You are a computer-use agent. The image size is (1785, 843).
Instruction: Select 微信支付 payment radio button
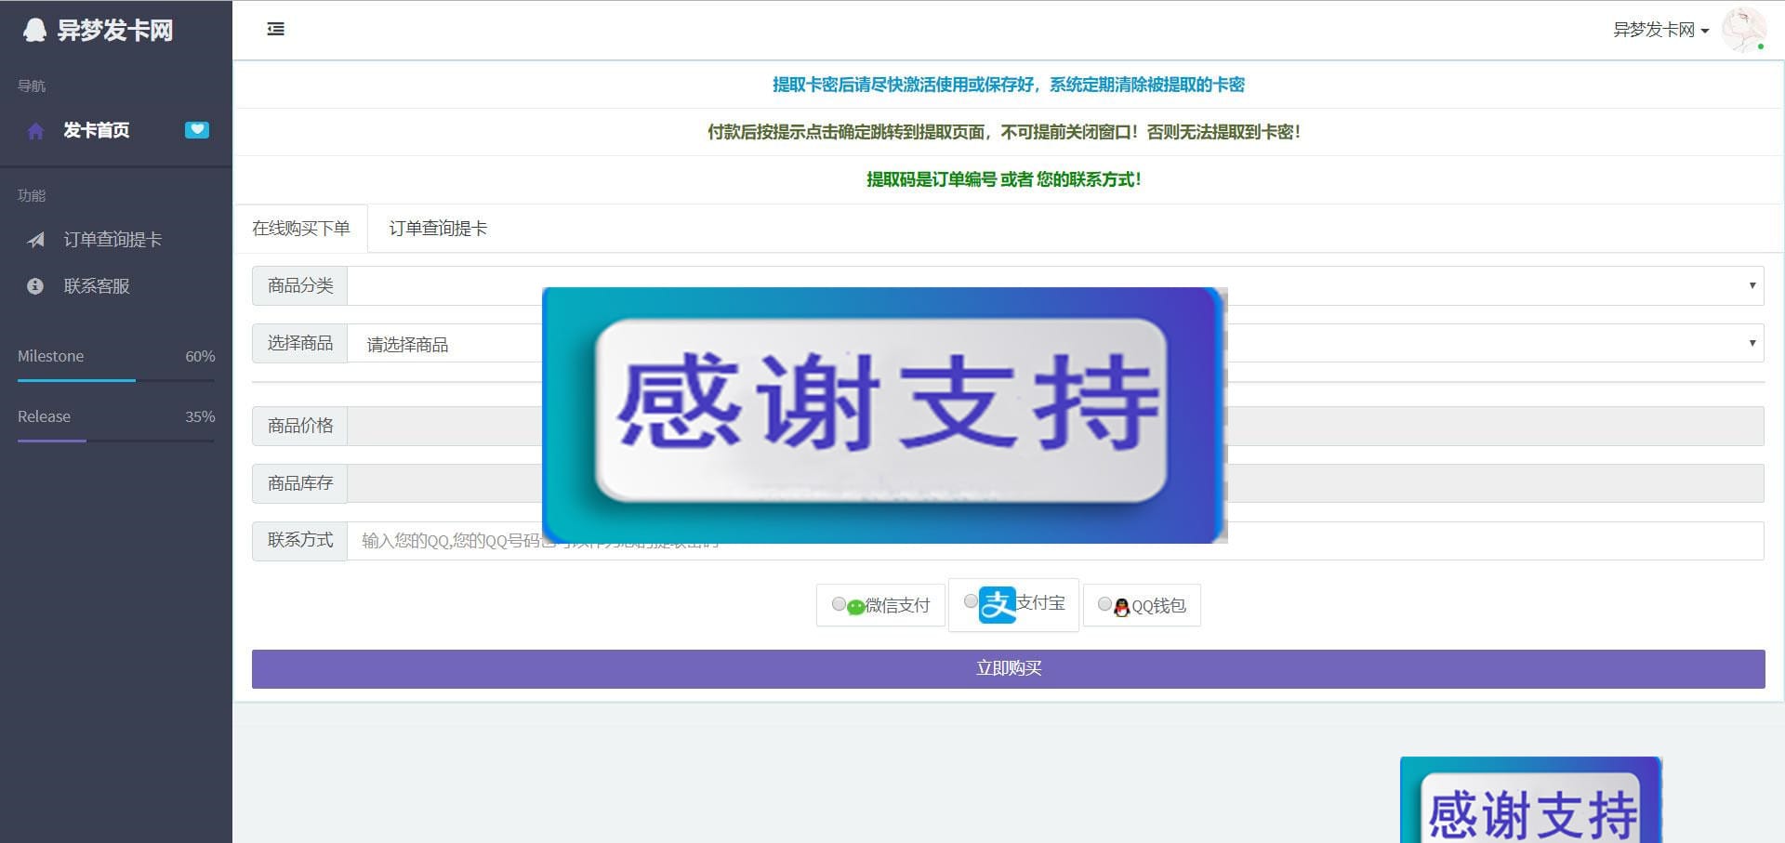click(838, 604)
